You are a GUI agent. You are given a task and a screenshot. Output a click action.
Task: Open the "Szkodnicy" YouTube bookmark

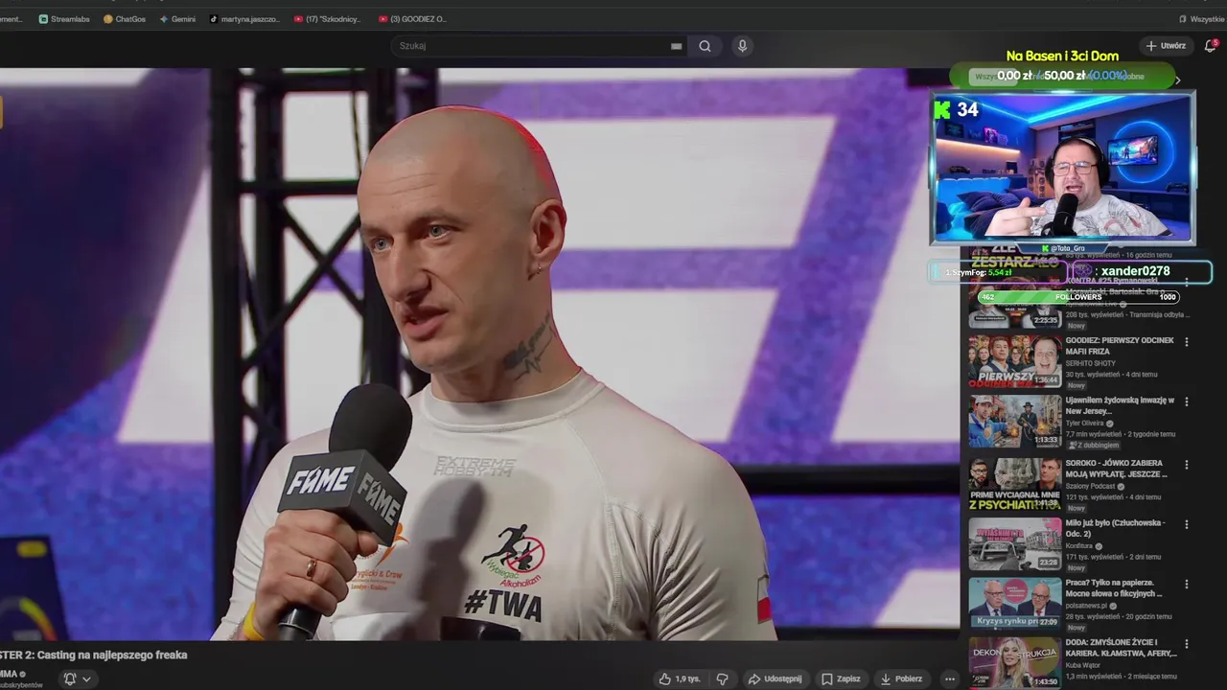(328, 19)
